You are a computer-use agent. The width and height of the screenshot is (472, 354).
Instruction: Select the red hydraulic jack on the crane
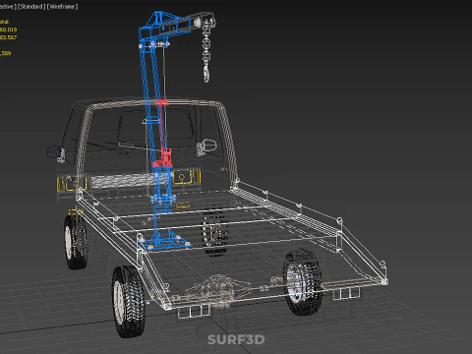coord(163,158)
